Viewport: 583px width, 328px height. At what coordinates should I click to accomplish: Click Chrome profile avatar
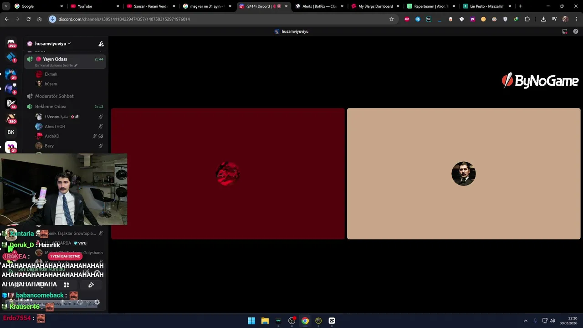565,19
